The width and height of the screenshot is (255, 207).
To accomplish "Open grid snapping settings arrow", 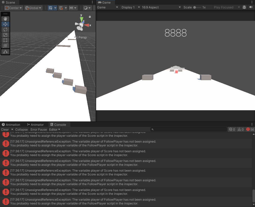I will tap(66, 8).
